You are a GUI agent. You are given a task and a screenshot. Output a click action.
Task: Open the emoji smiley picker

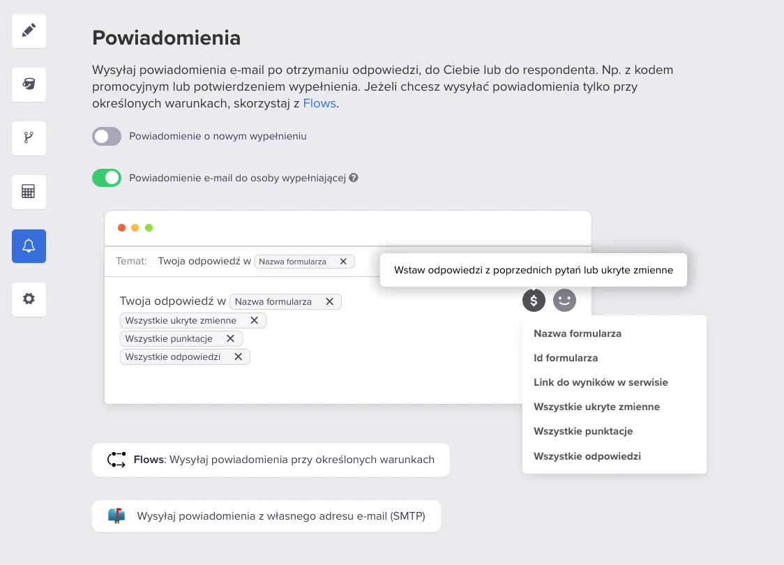(x=564, y=301)
